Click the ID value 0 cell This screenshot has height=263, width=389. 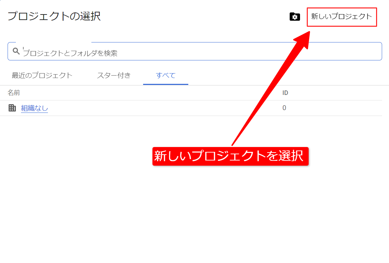click(x=284, y=108)
